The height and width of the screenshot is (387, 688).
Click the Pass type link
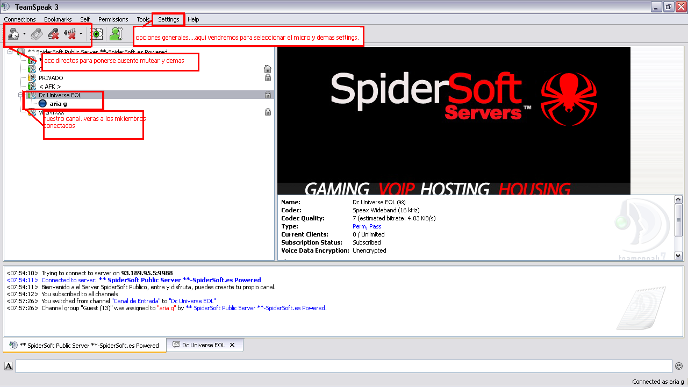click(x=375, y=227)
